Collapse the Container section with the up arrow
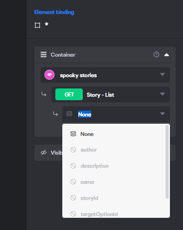This screenshot has height=230, width=183. [166, 55]
